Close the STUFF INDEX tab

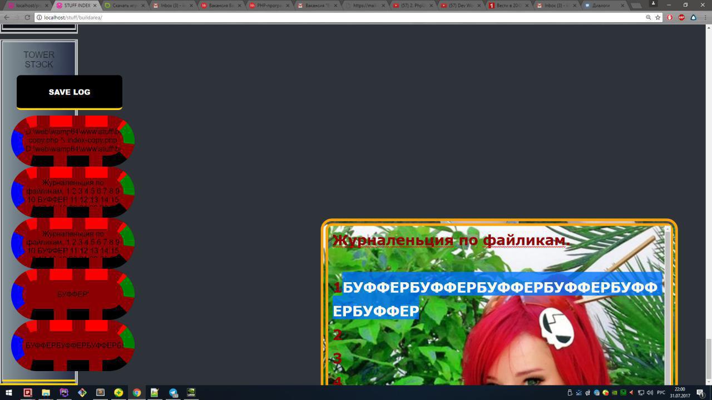pyautogui.click(x=95, y=6)
